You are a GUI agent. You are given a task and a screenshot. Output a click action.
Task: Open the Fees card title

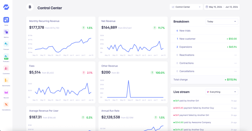tap(32, 66)
